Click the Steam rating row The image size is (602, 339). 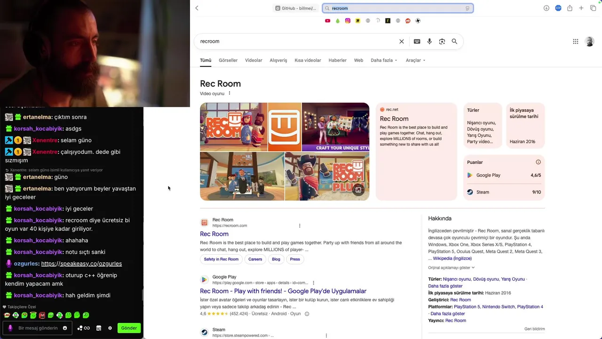pyautogui.click(x=504, y=192)
